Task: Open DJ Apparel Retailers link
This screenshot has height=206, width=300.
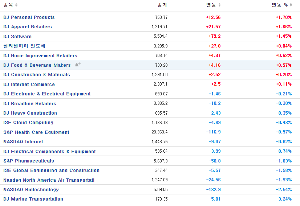Action: click(28, 27)
